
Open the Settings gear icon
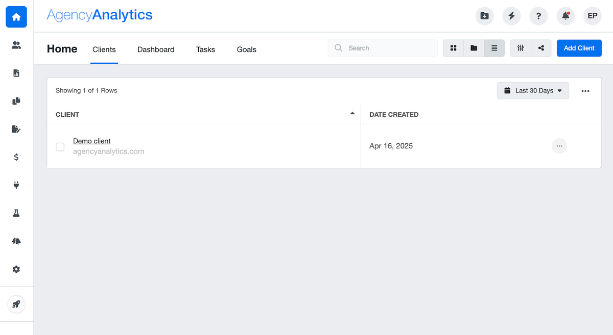pos(16,269)
